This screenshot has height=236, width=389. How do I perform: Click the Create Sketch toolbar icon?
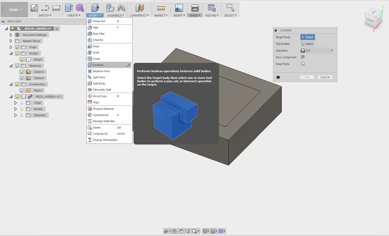34,8
